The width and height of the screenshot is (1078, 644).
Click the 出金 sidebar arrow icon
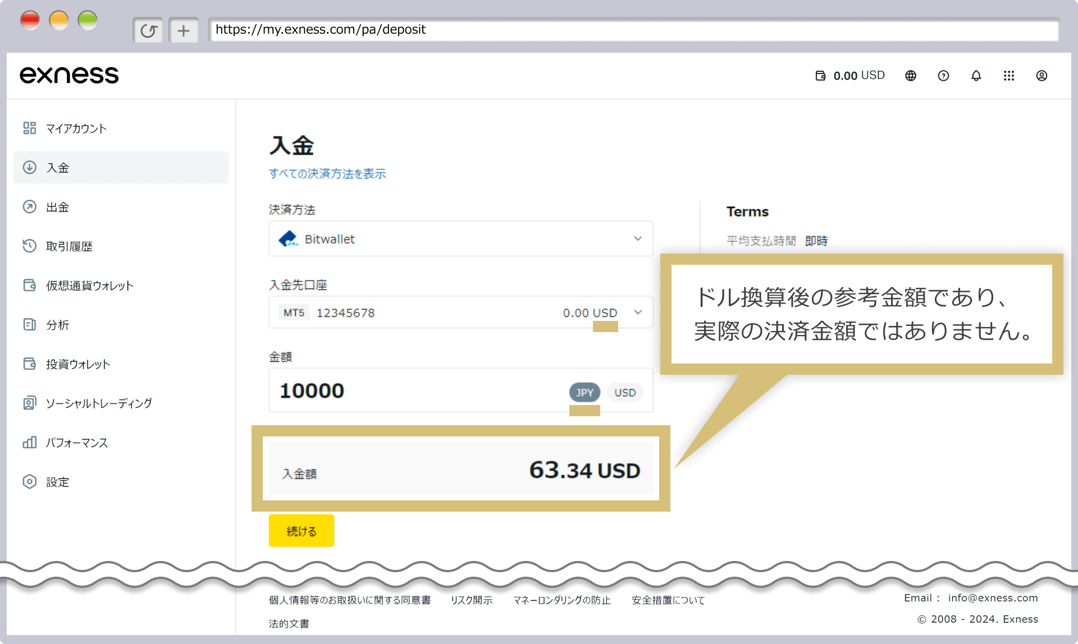(30, 207)
